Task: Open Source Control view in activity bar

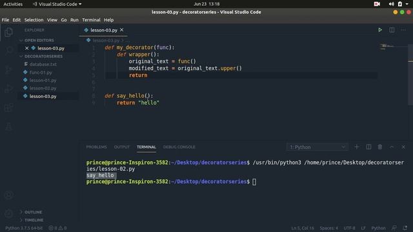Action: 8,70
